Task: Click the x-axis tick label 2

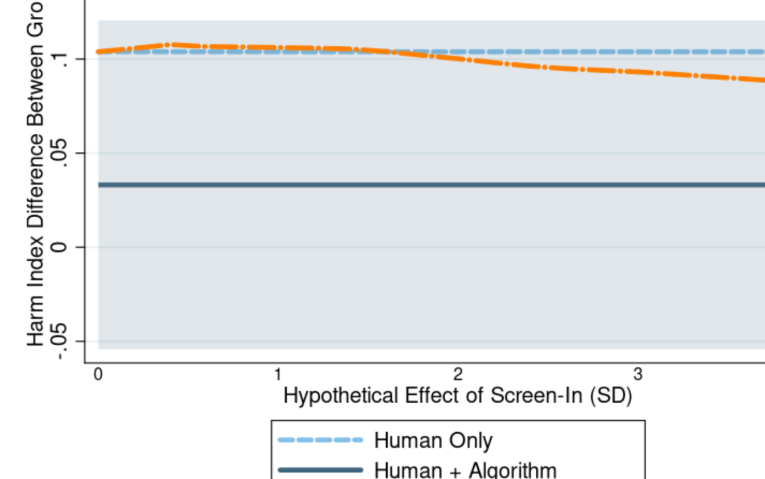Action: [x=458, y=375]
